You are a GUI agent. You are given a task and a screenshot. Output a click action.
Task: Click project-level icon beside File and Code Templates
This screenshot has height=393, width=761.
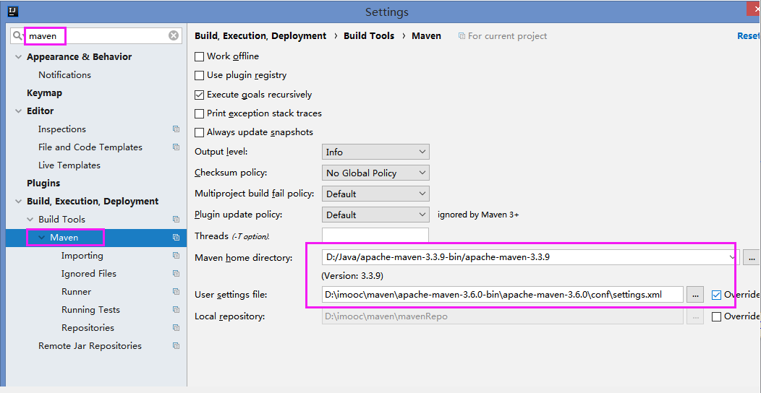point(177,147)
